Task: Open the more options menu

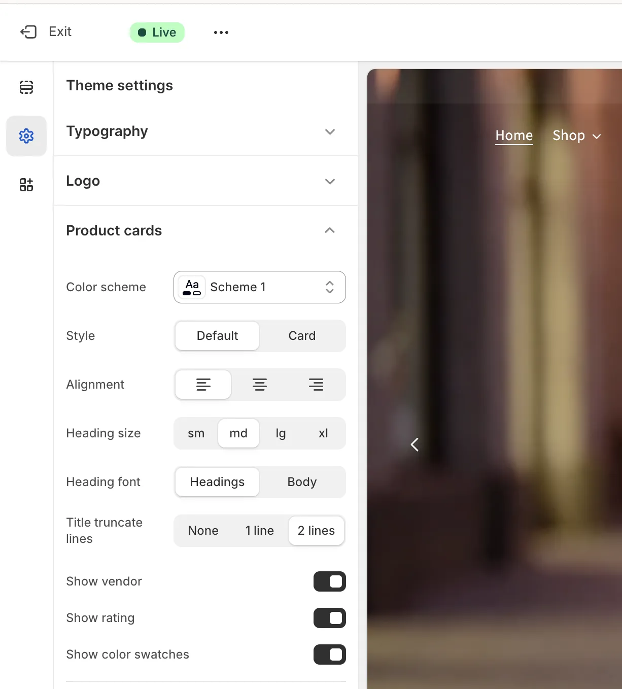Action: (221, 32)
